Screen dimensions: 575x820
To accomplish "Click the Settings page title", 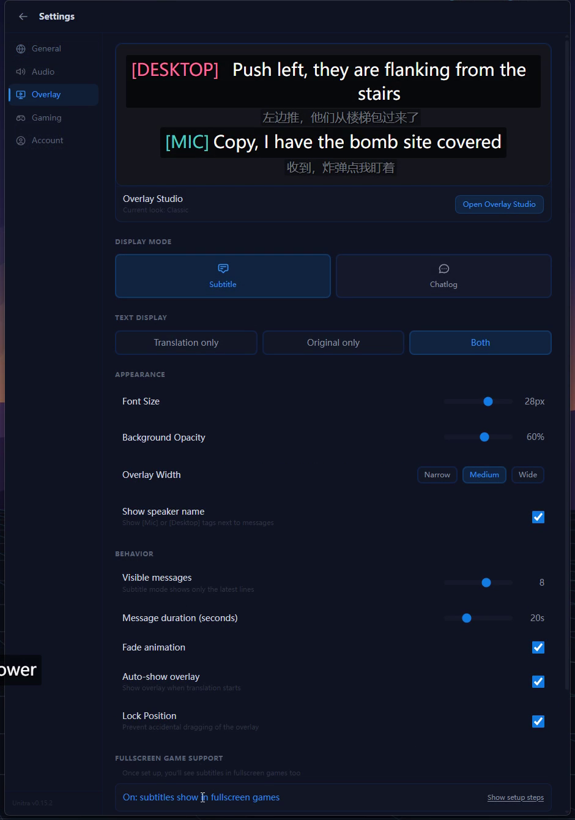I will (x=57, y=17).
